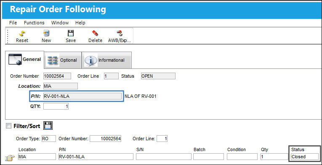This screenshot has height=165, width=322.
Task: Click the Order Number field 10002564 in General tab
Action: 57,76
